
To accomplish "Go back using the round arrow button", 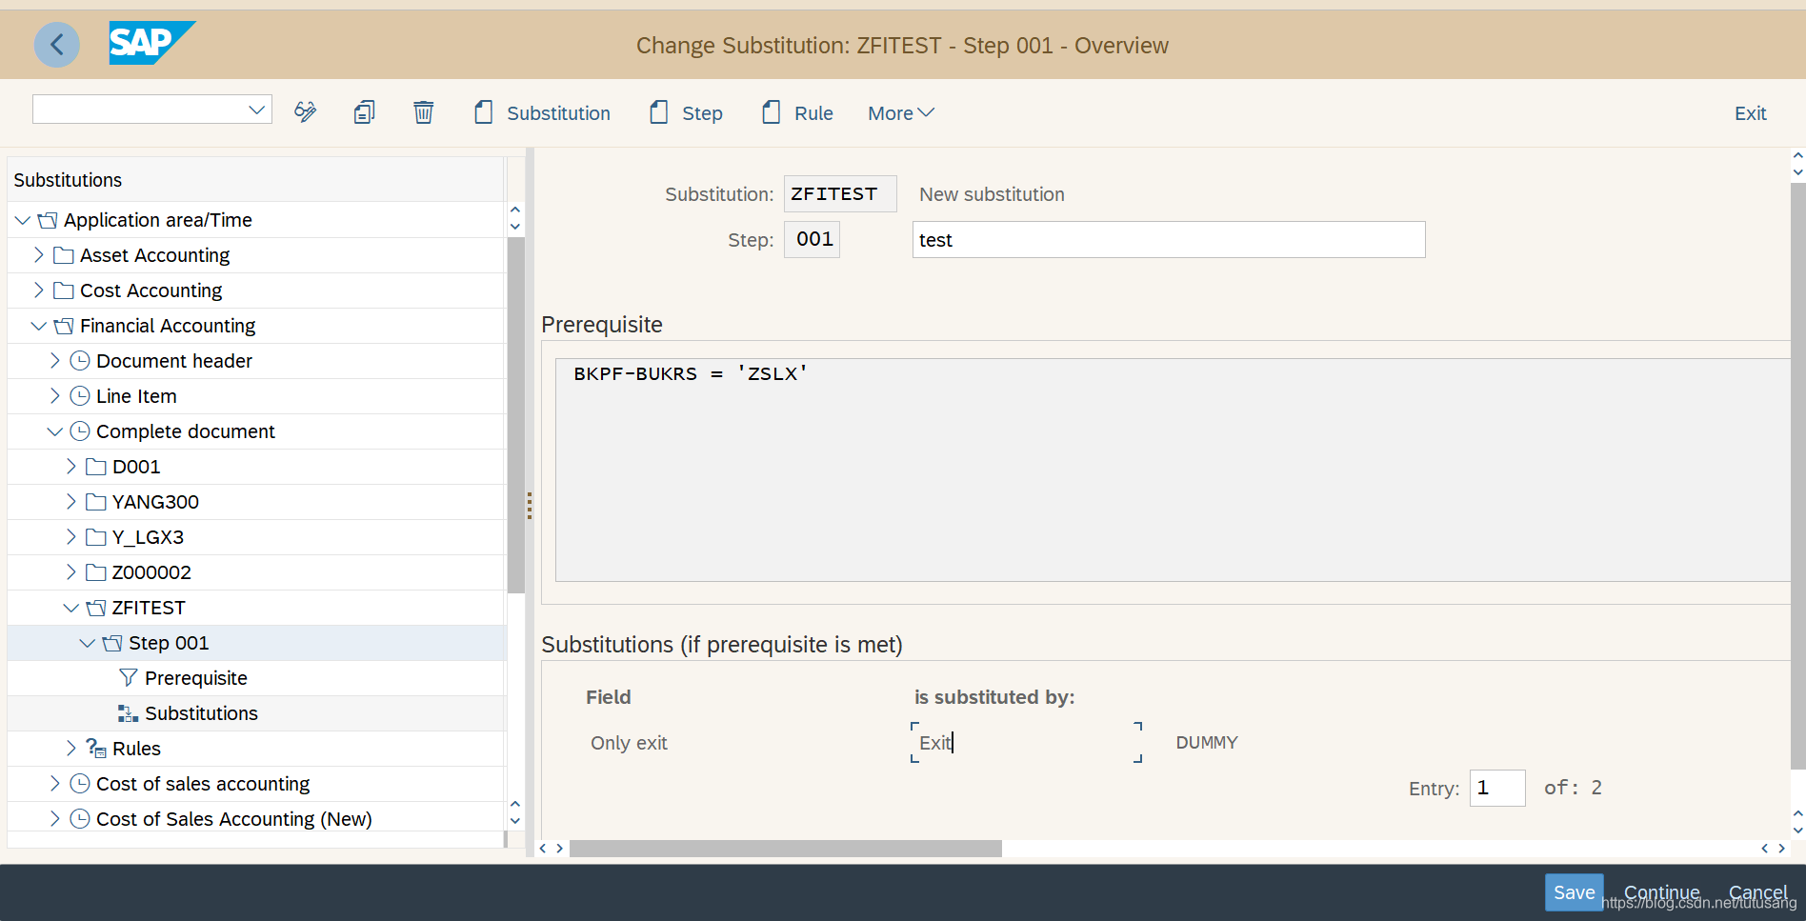I will (57, 45).
